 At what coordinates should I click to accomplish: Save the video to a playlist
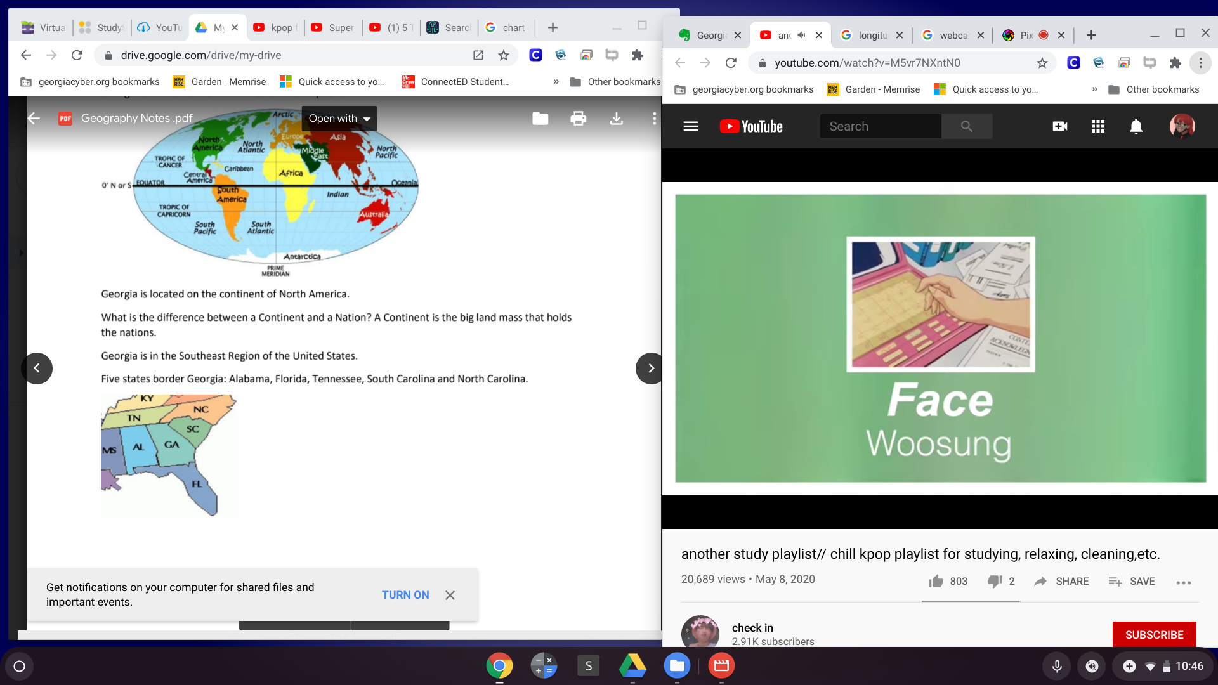pos(1132,581)
